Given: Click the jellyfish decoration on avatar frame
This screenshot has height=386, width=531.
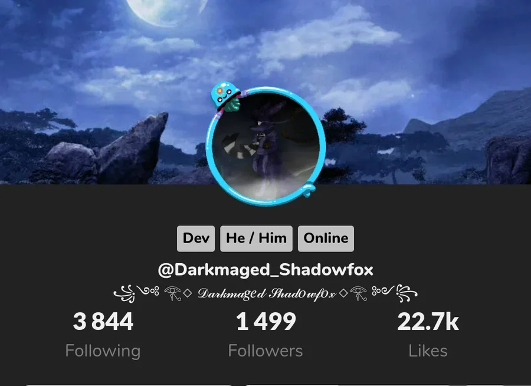Looking at the screenshot, I should (x=225, y=96).
